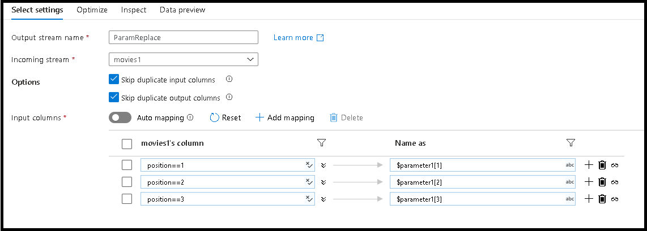Screen dimensions: 647x231
Task: Click the link icon on position==3 row
Action: [615, 199]
